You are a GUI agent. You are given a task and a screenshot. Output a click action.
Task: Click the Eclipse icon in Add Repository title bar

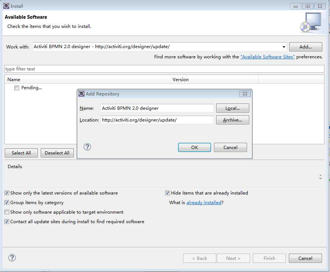pos(81,94)
